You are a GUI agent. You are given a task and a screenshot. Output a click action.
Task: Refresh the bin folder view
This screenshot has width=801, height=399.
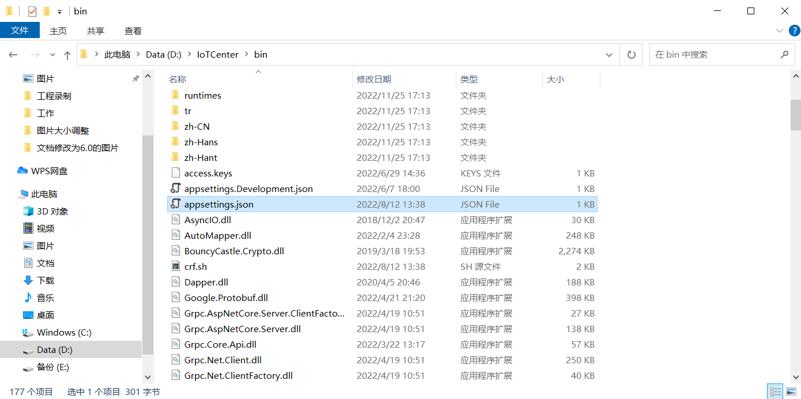click(631, 55)
